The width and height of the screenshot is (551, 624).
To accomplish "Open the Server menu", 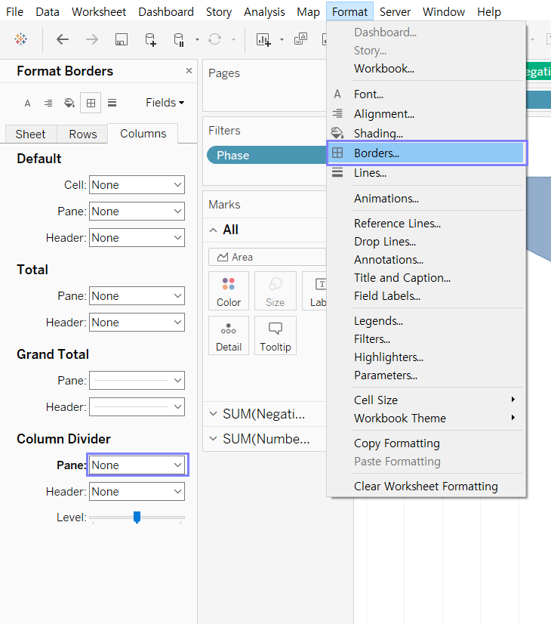I will [395, 11].
